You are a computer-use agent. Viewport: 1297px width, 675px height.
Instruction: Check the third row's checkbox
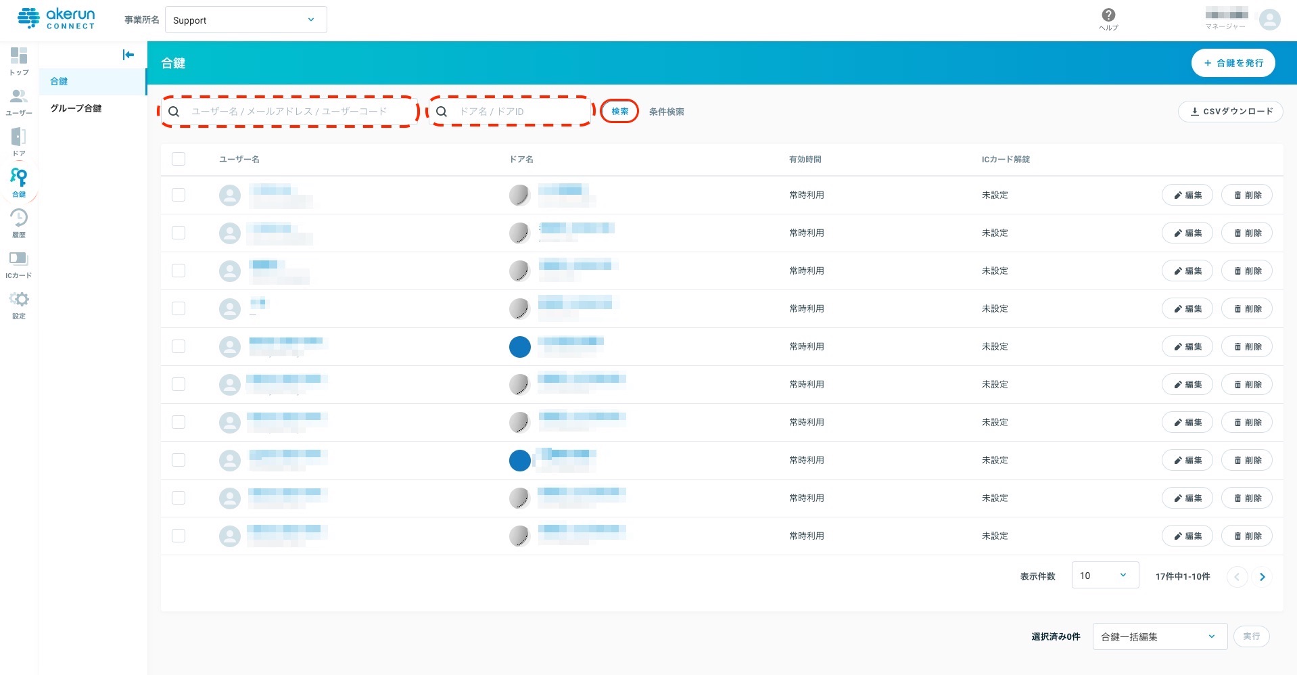tap(179, 271)
